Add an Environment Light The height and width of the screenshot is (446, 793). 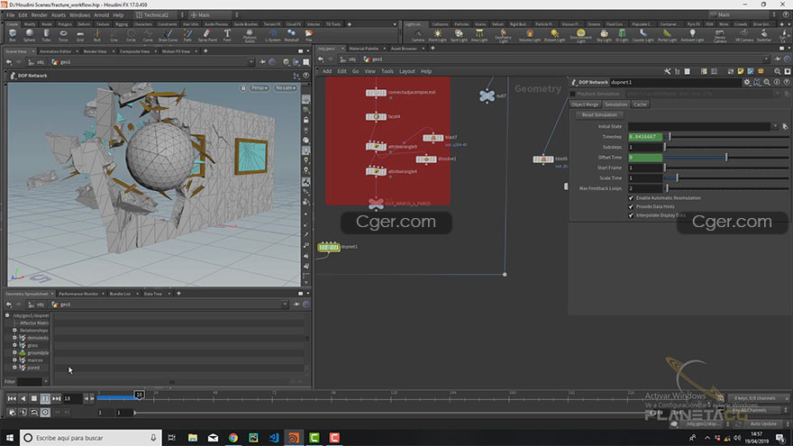coord(580,35)
